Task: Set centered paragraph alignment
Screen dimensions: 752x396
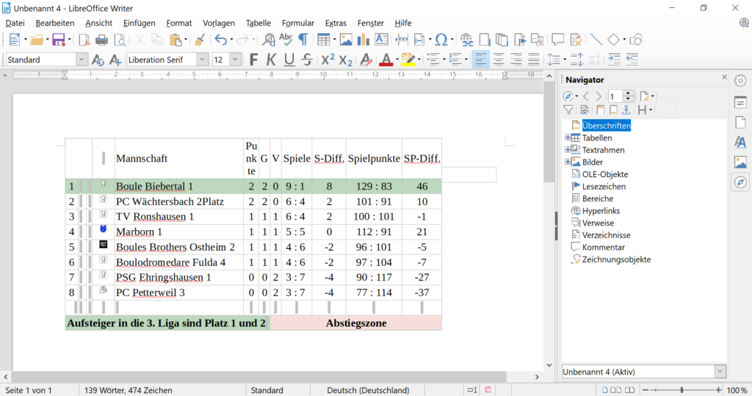Action: [x=499, y=60]
